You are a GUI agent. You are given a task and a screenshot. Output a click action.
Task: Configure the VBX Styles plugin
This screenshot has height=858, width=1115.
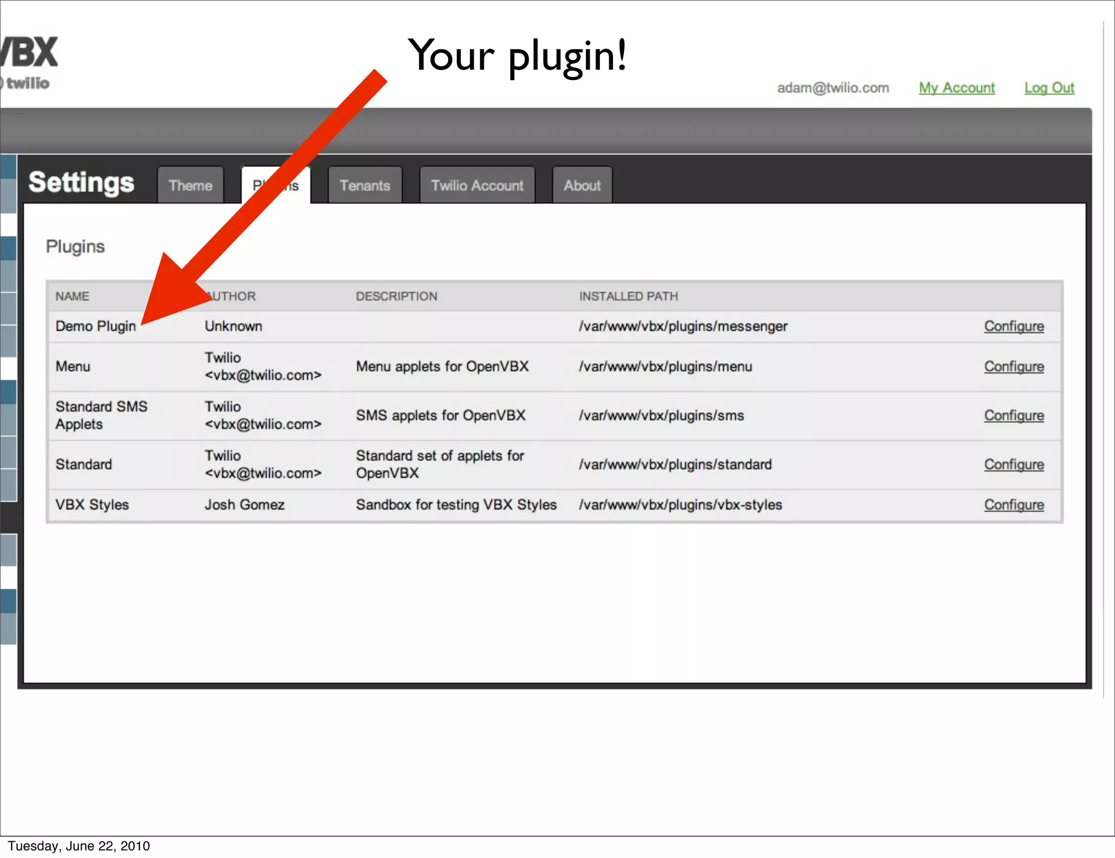[x=1014, y=505]
